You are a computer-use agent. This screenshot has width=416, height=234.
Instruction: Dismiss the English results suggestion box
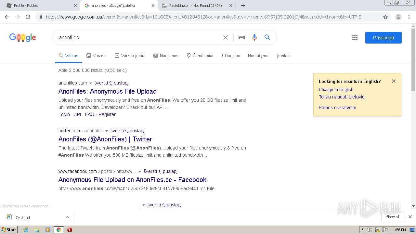pos(394,81)
